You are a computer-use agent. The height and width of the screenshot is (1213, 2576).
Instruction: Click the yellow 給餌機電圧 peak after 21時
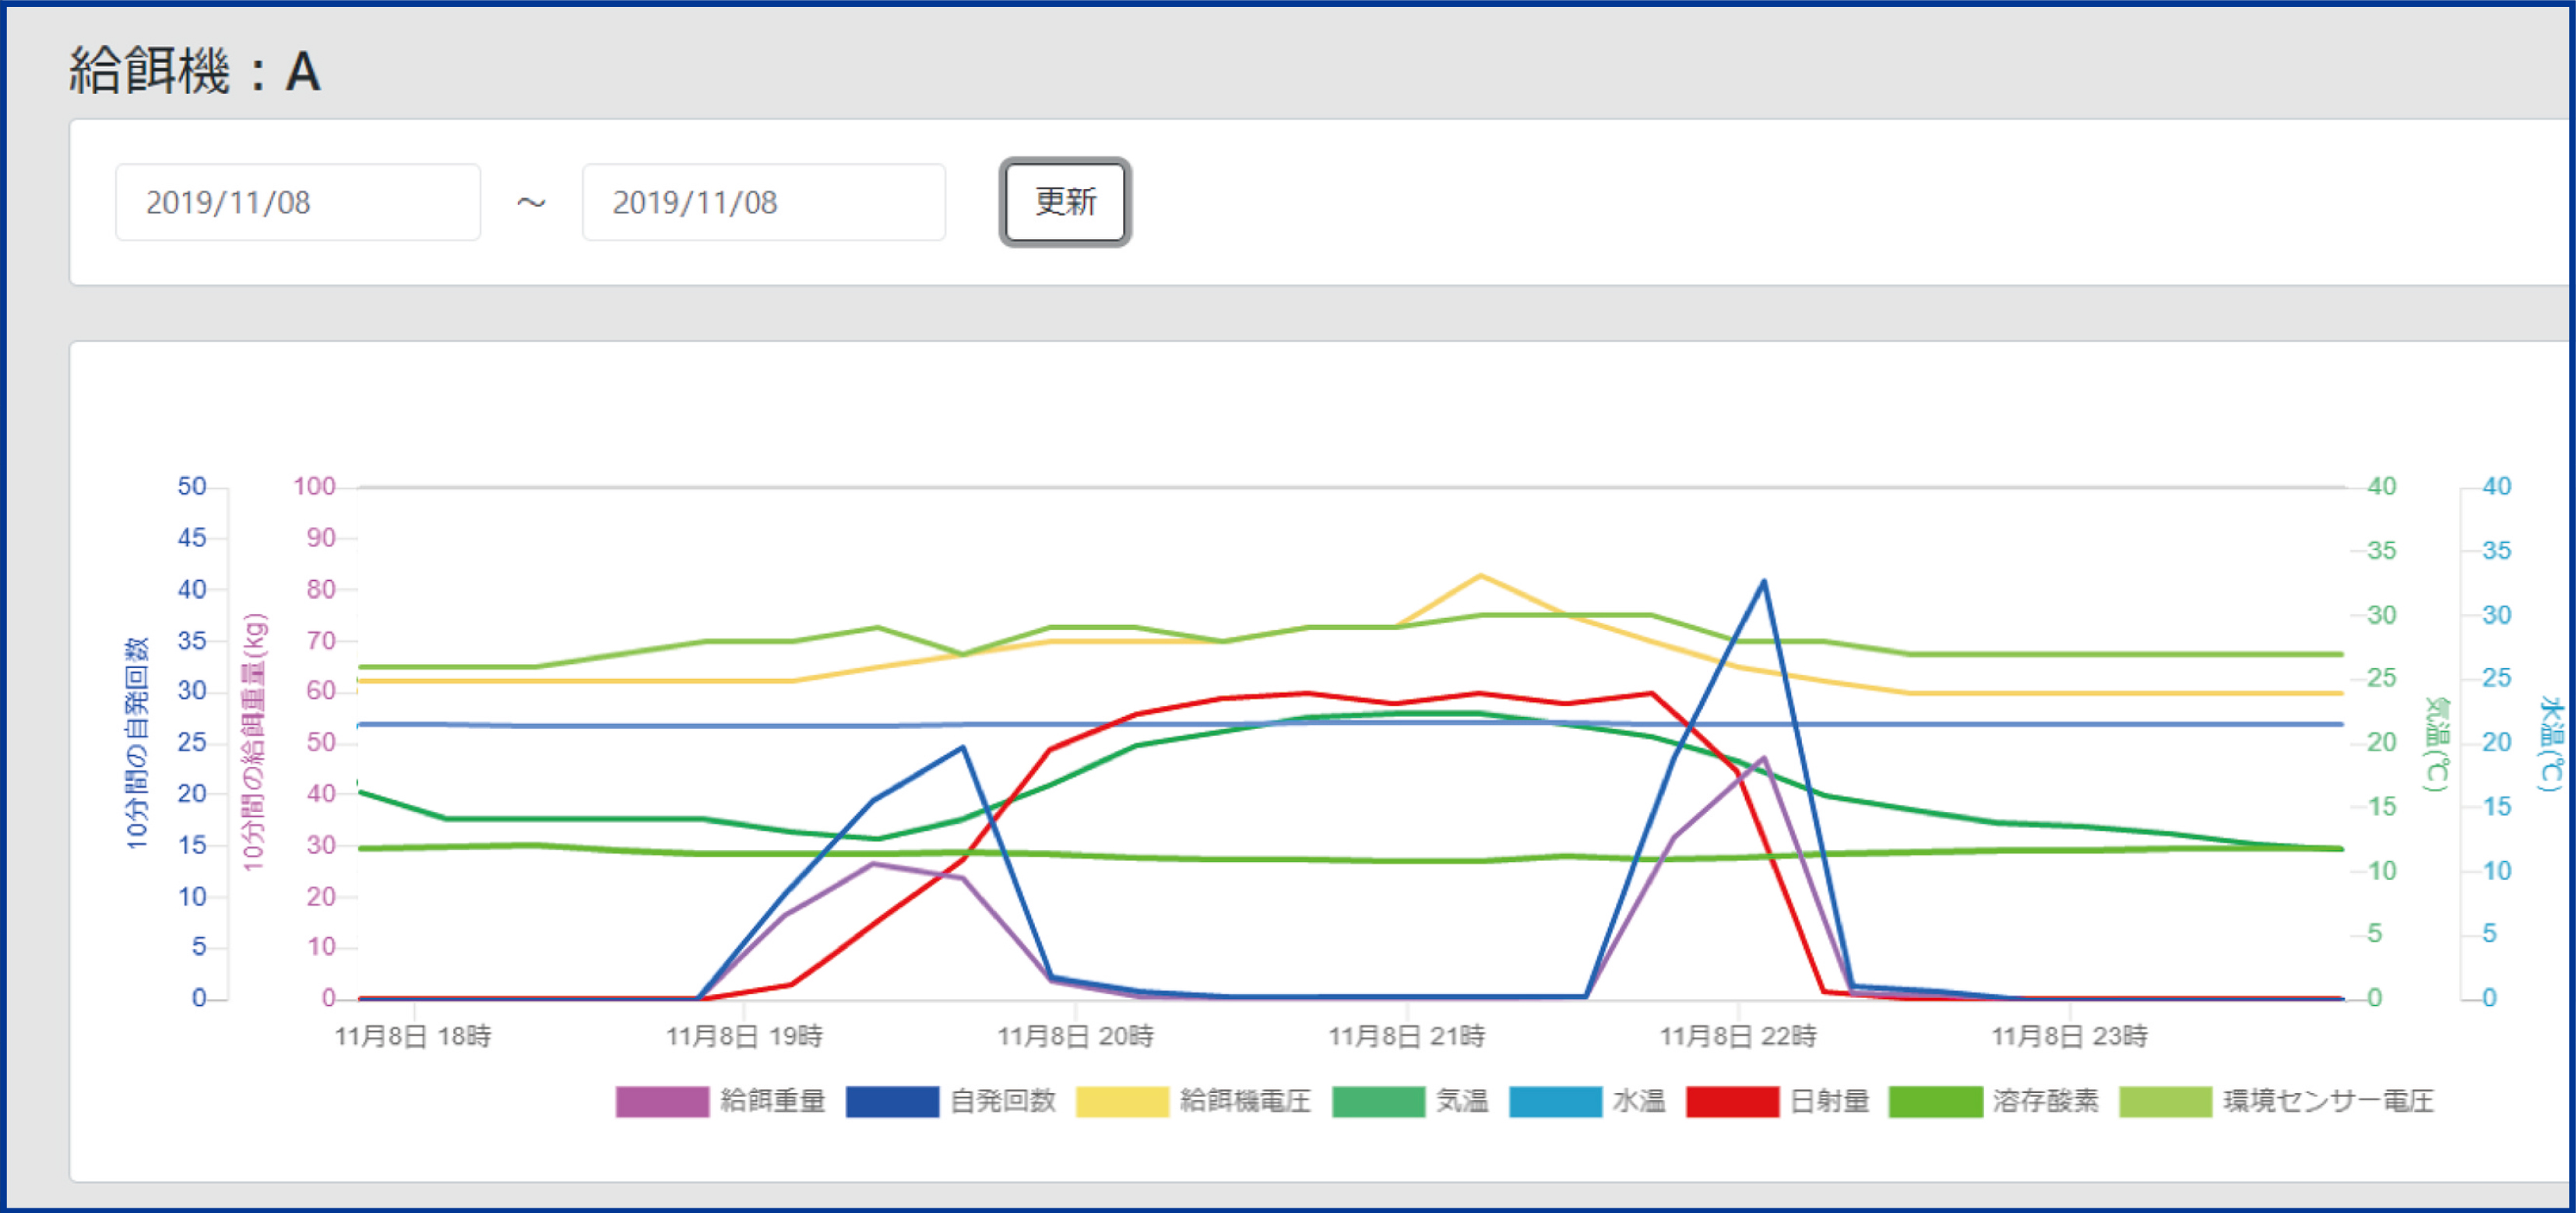click(x=1480, y=575)
